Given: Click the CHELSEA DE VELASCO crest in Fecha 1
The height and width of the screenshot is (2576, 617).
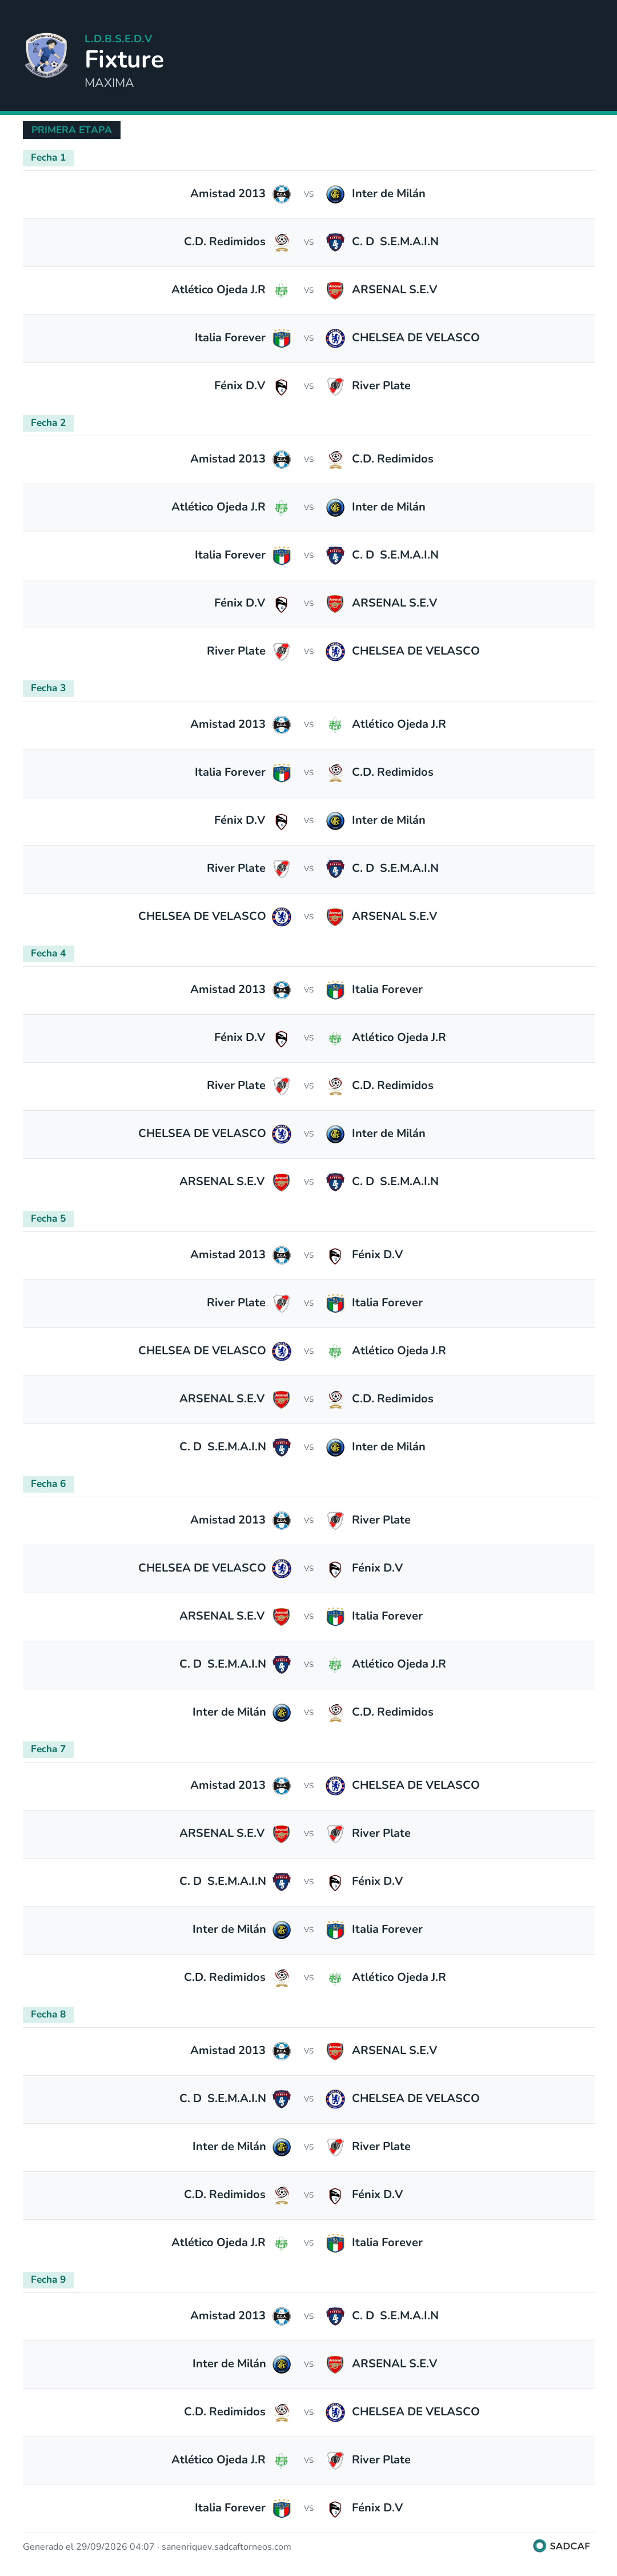Looking at the screenshot, I should (335, 338).
